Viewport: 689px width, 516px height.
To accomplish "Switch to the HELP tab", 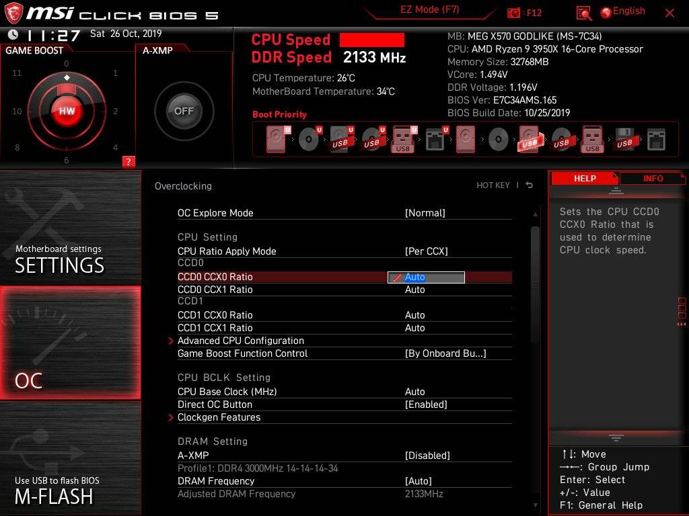I will [584, 178].
